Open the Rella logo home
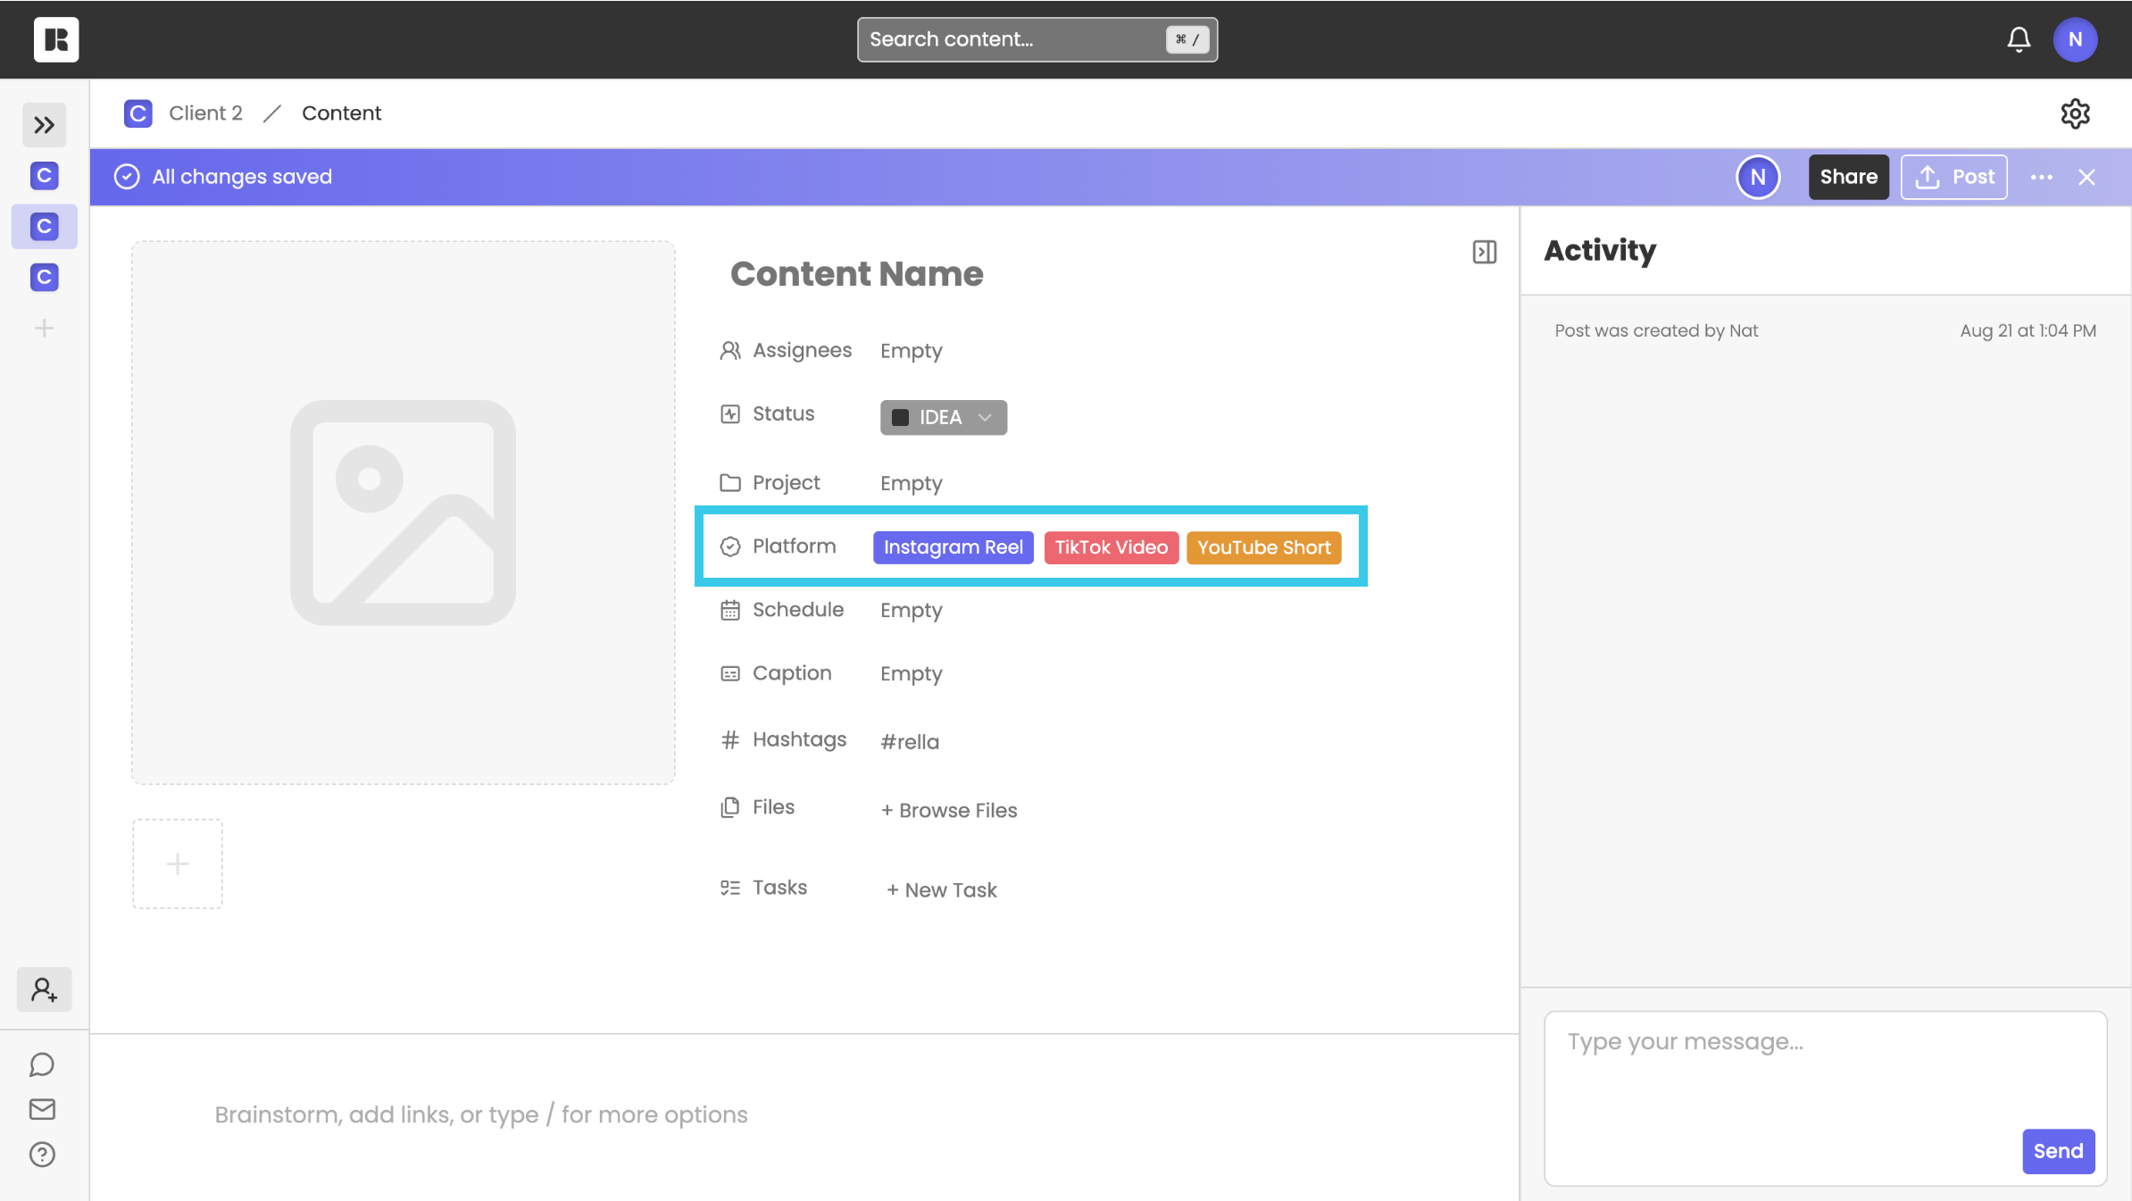 tap(56, 39)
